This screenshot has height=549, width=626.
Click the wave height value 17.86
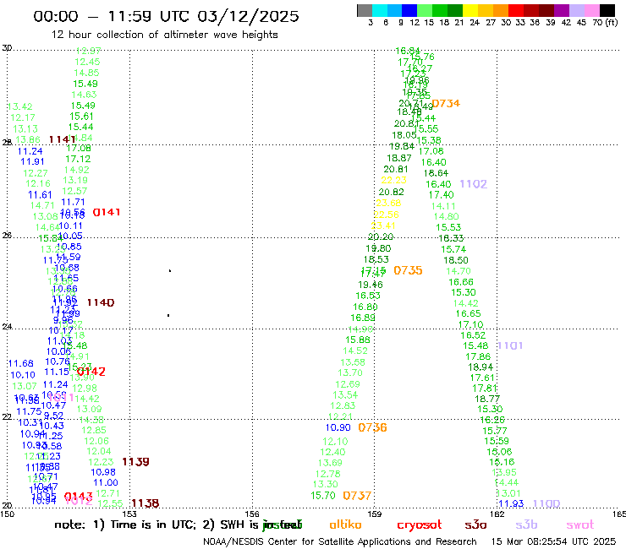(x=478, y=356)
